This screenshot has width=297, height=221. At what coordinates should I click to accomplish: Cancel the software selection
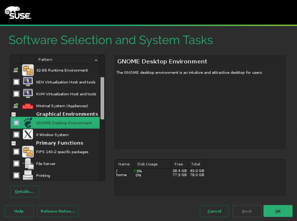[x=214, y=211]
